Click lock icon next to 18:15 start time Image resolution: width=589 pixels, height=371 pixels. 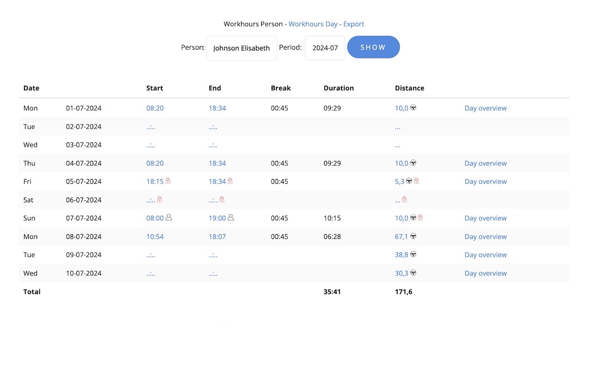coord(168,181)
